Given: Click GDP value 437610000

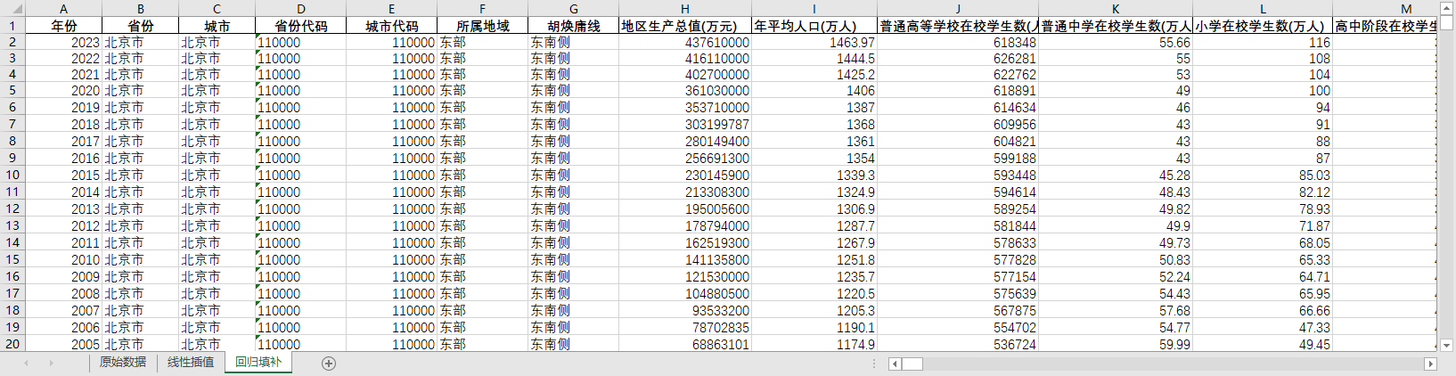Looking at the screenshot, I should (685, 42).
